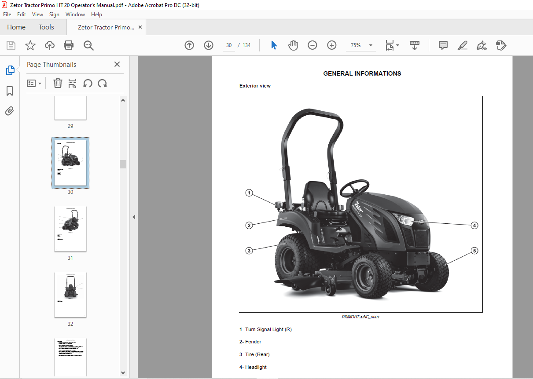Open the Window menu
The height and width of the screenshot is (379, 533).
pos(75,15)
